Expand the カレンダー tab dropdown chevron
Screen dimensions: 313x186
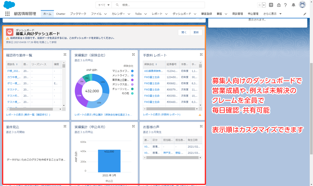pyautogui.click(x=129, y=14)
